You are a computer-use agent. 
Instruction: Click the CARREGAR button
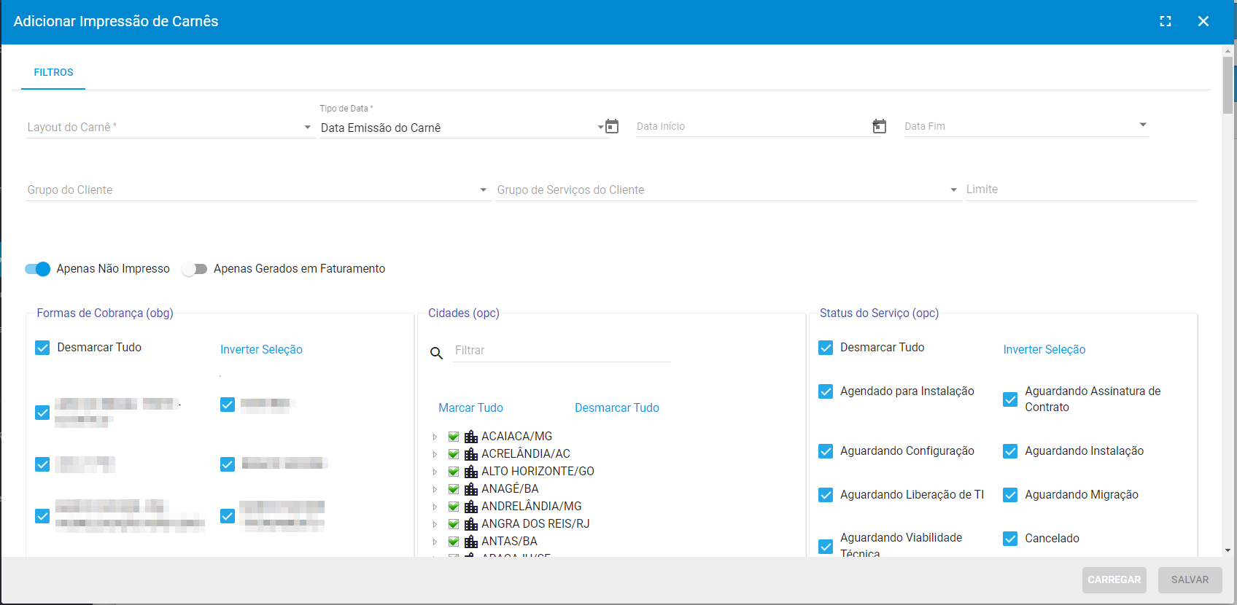1114,580
